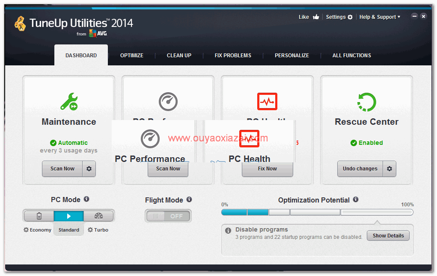Switch PC Mode to Economy battery option
437x276 pixels.
(x=39, y=216)
